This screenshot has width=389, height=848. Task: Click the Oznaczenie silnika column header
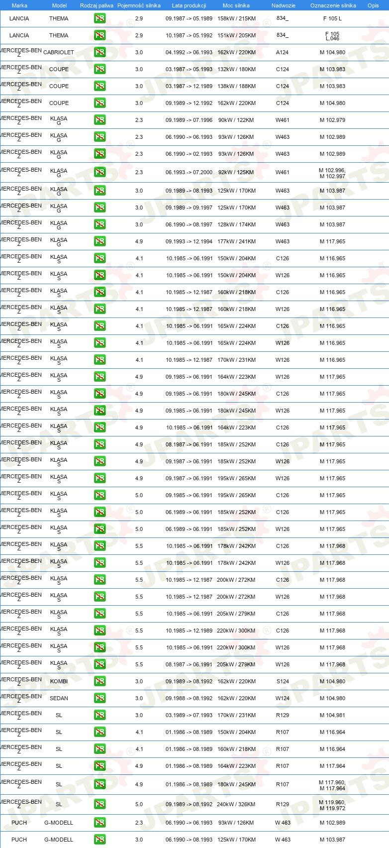[333, 5]
